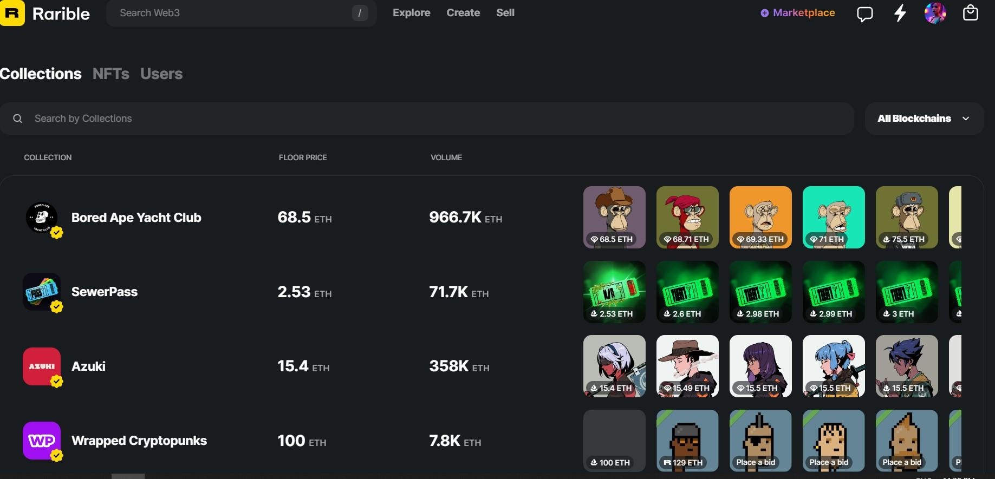995x479 pixels.
Task: Click the Bored Ape Yacht Club logo
Action: [42, 218]
